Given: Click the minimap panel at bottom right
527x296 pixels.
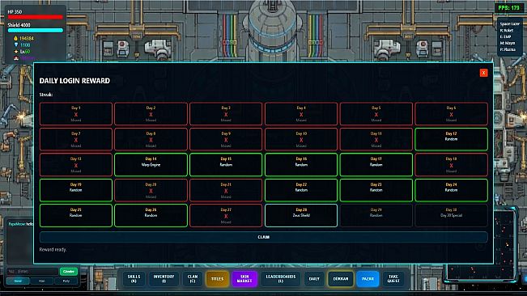Looking at the screenshot, I should click(x=481, y=245).
